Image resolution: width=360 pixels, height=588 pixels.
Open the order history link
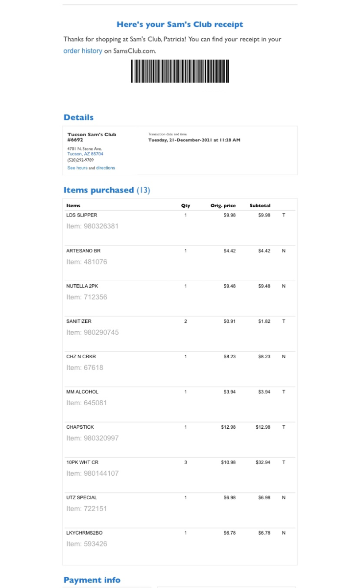[x=83, y=51]
